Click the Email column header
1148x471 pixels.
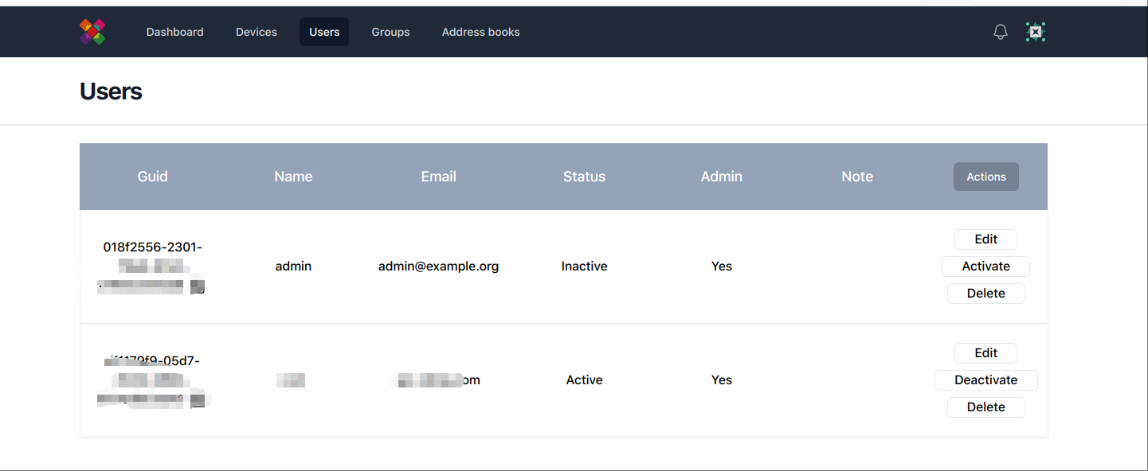click(x=438, y=177)
